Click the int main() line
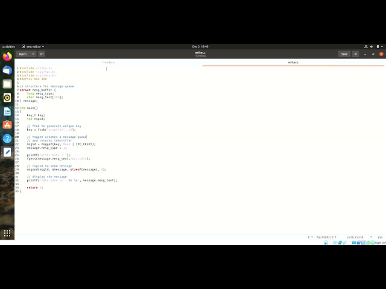 [x=28, y=108]
